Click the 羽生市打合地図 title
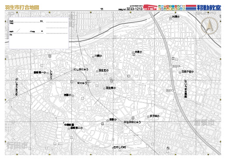 (x=22, y=7)
